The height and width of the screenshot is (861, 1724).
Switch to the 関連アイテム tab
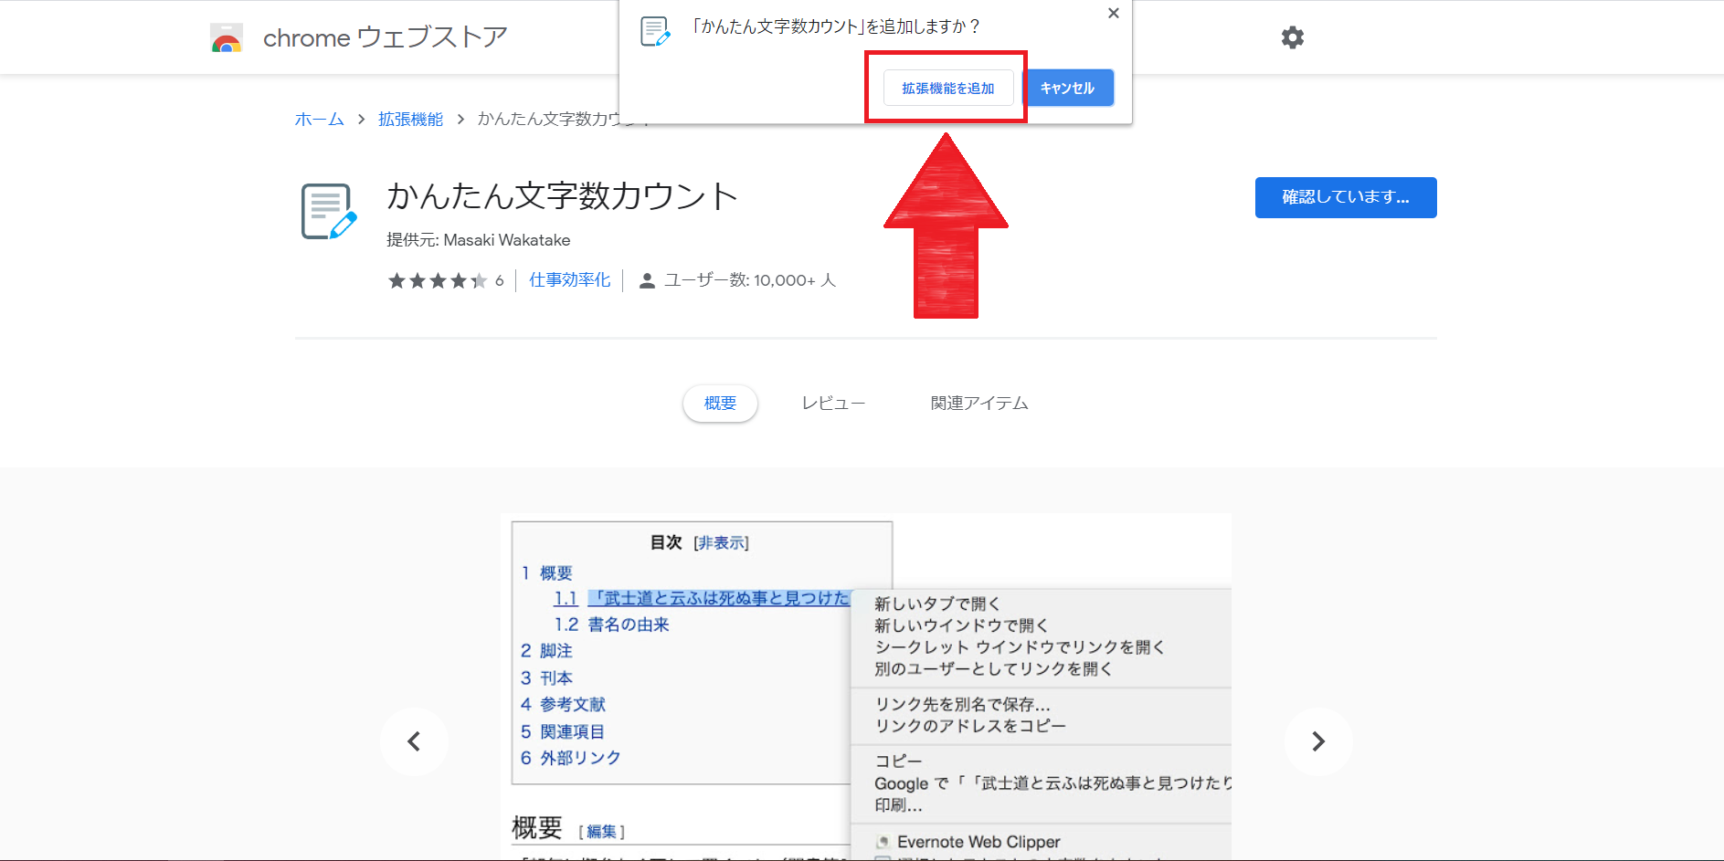click(979, 404)
